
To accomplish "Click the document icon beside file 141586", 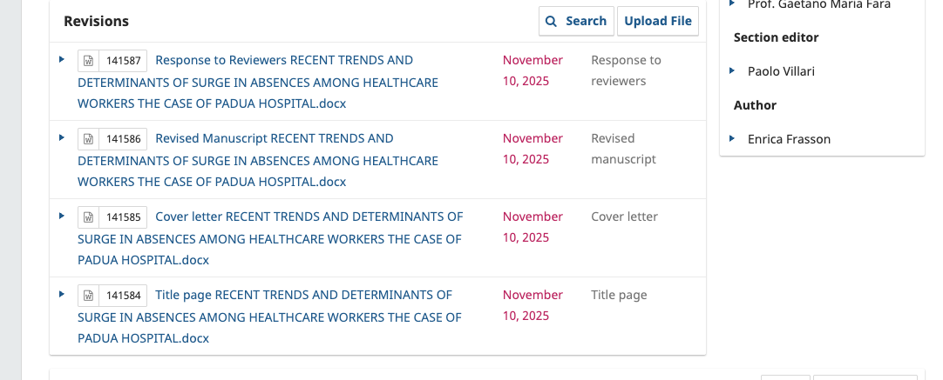I will coord(88,139).
